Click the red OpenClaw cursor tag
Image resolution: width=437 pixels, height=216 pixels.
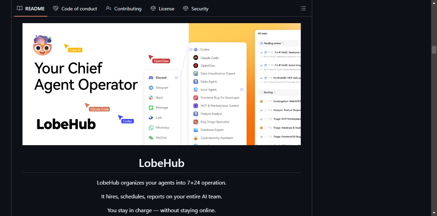click(x=161, y=61)
